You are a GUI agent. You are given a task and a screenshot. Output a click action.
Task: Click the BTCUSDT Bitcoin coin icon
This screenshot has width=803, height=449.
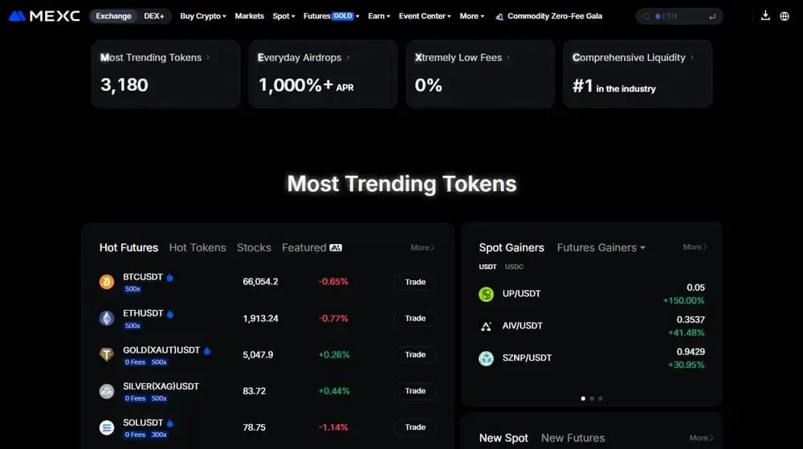coord(107,282)
